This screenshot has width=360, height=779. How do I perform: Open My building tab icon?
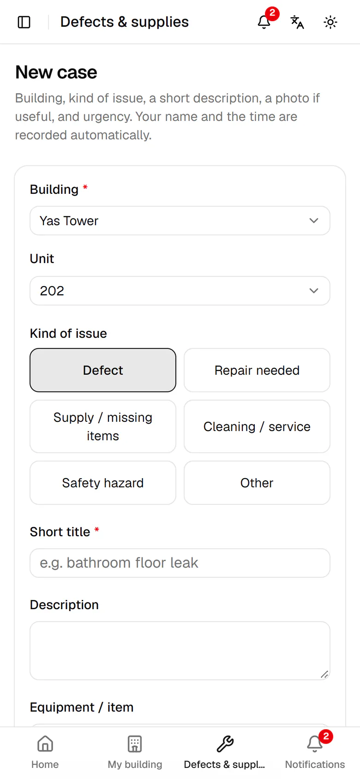(135, 744)
